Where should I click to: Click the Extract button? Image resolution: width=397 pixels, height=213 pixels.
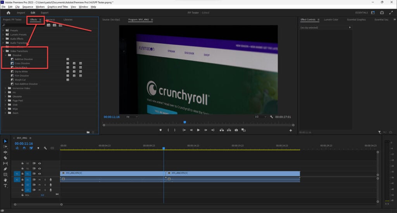pos(229,130)
